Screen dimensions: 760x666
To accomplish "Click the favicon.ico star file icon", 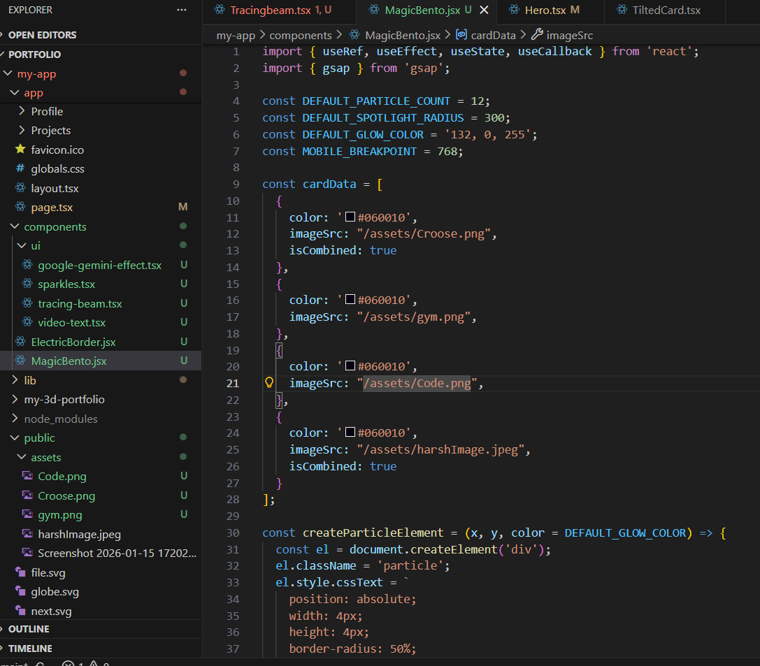I will (20, 150).
